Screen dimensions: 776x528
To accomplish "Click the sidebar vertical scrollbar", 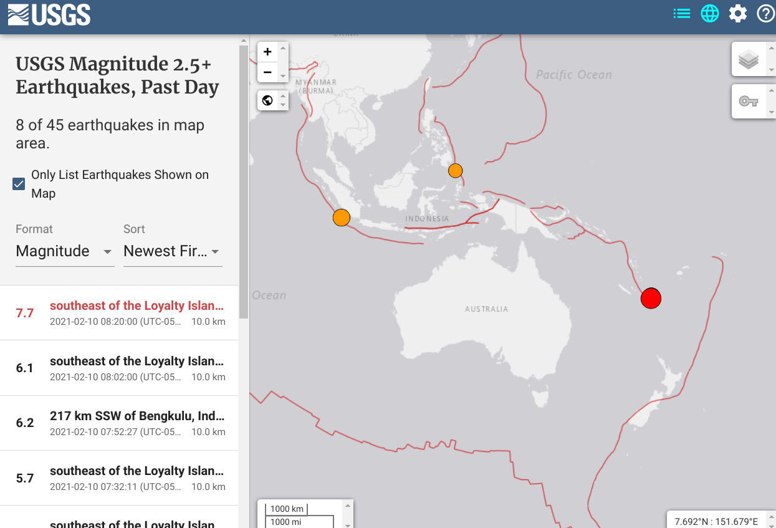I will [244, 181].
